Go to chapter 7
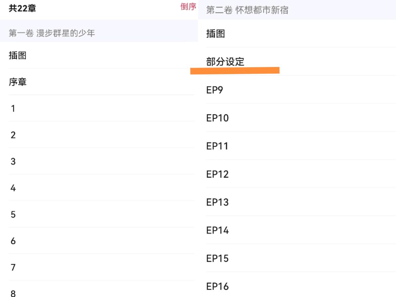This screenshot has width=396, height=297. [x=101, y=267]
